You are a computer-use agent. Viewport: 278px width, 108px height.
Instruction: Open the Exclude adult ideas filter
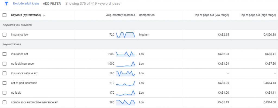point(26,4)
